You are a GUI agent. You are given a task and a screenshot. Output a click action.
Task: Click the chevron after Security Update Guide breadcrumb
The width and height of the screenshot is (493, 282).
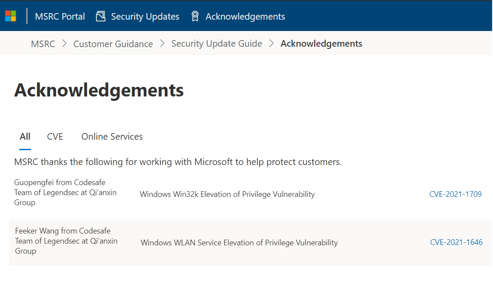(x=271, y=44)
